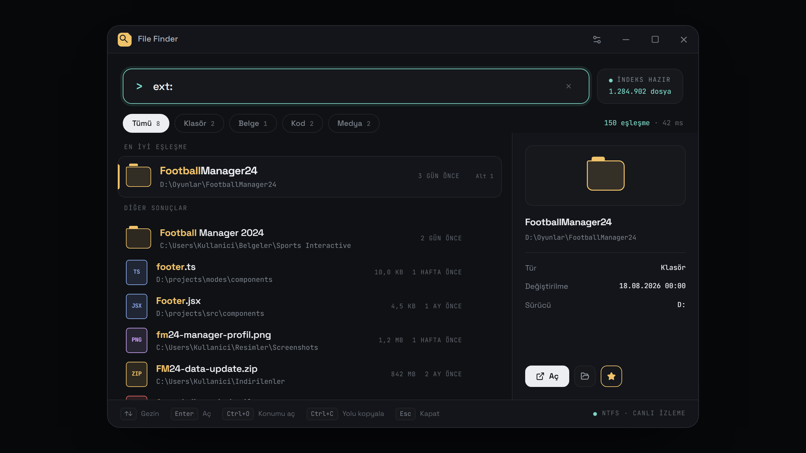Clear the search query with the X
The width and height of the screenshot is (806, 453).
(x=569, y=86)
